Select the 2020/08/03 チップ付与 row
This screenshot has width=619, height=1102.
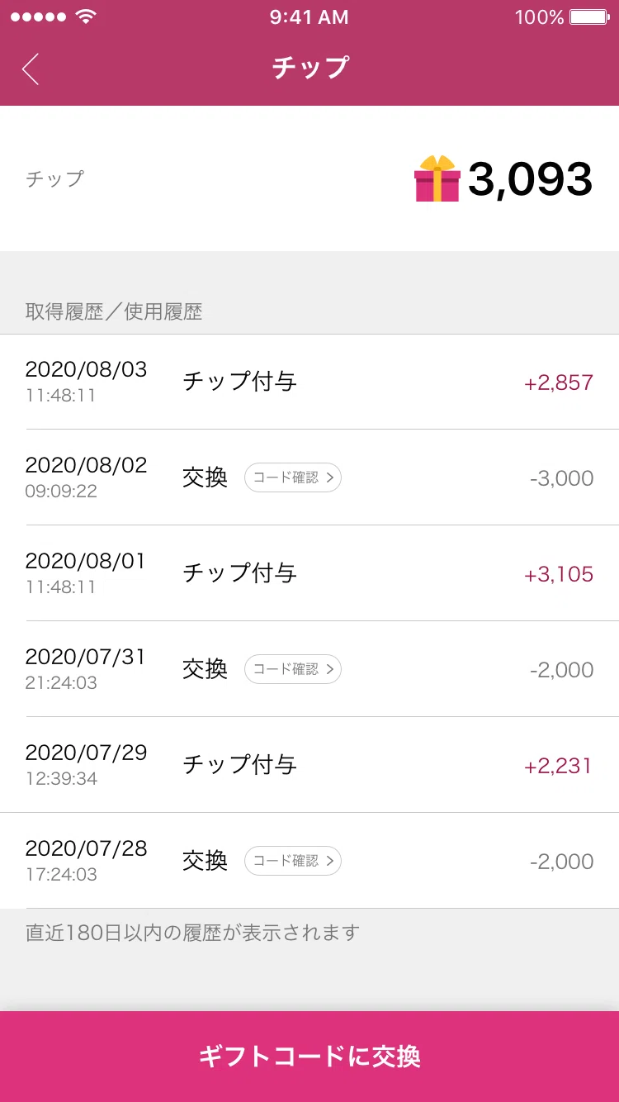click(x=309, y=382)
